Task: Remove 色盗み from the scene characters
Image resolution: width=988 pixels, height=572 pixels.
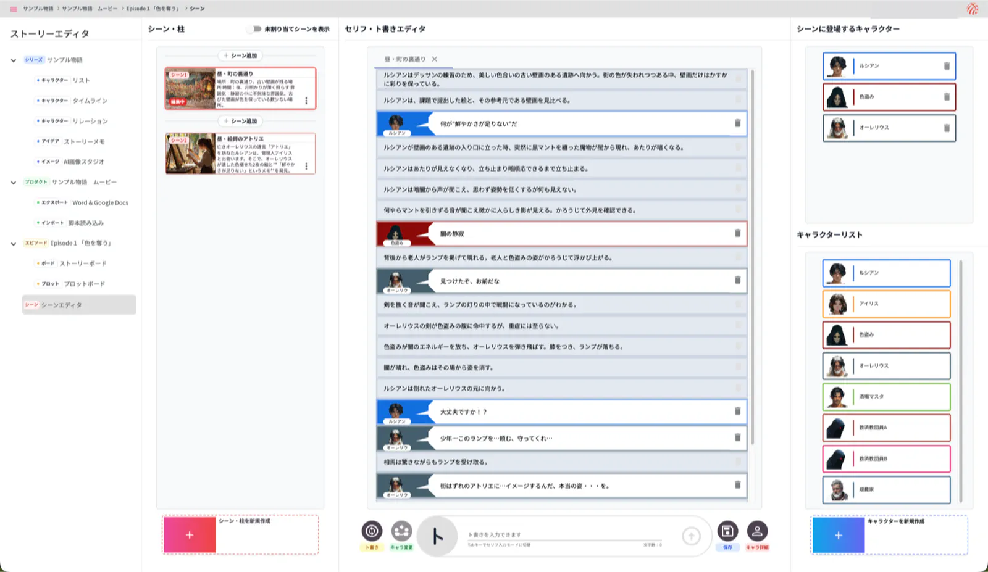Action: (947, 97)
